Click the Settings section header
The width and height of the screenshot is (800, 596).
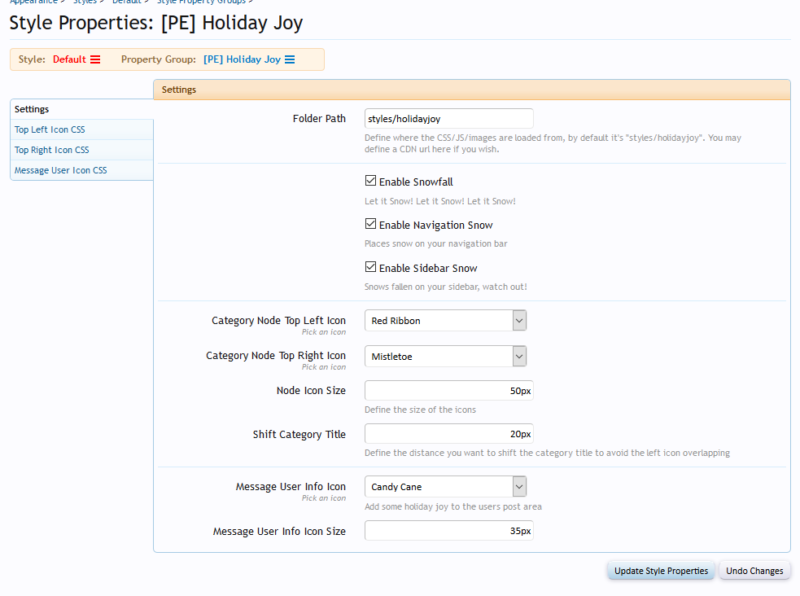pos(472,90)
